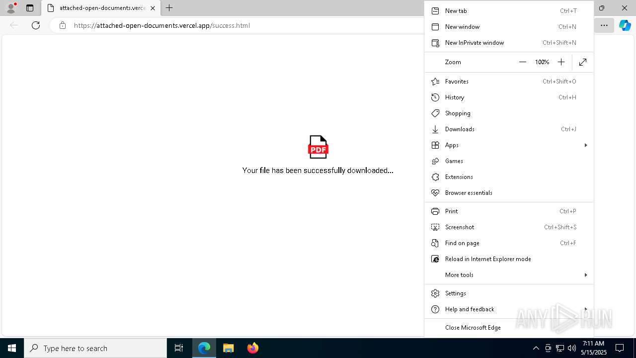
Task: Click the successfully downloaded message
Action: [318, 170]
